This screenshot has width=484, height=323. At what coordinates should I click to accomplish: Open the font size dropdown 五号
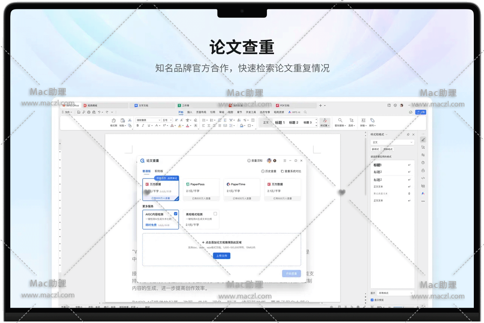167,120
